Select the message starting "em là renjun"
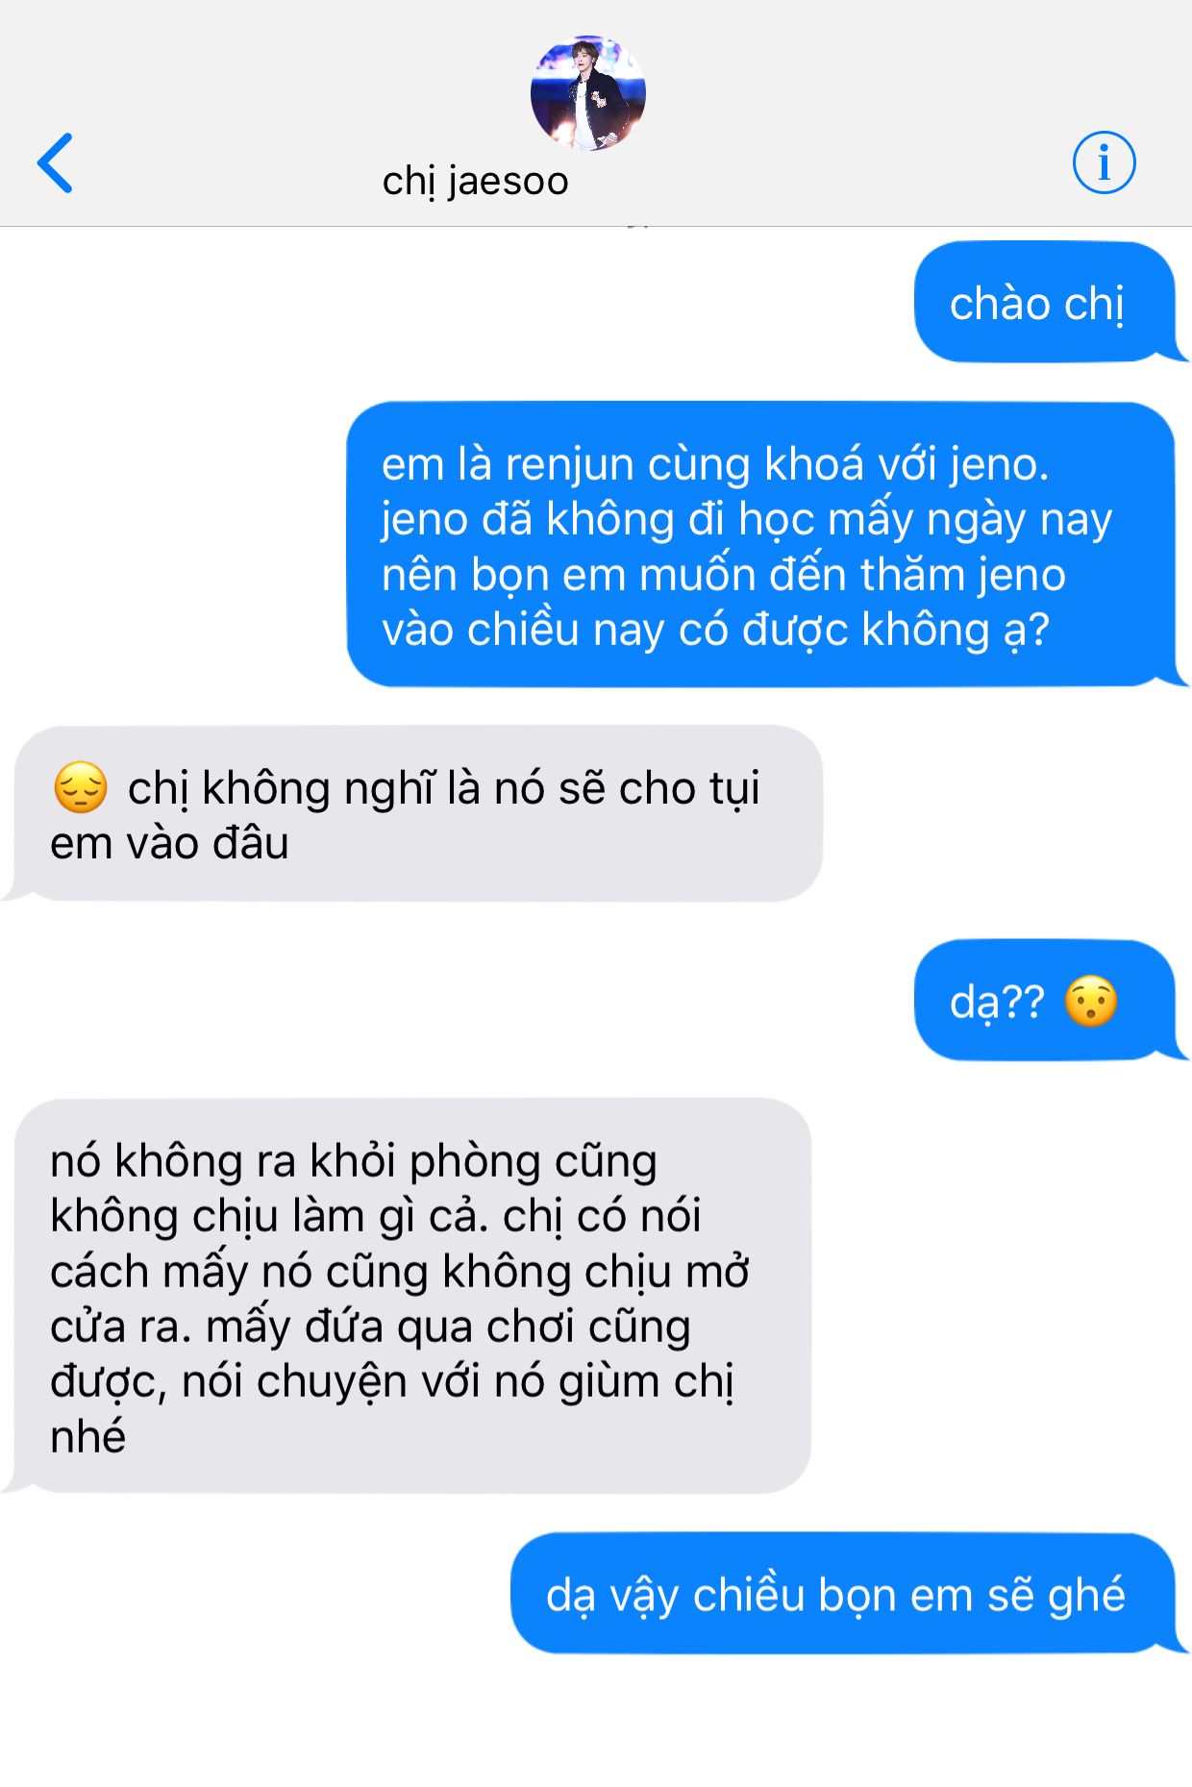The height and width of the screenshot is (1787, 1192). pos(760,544)
